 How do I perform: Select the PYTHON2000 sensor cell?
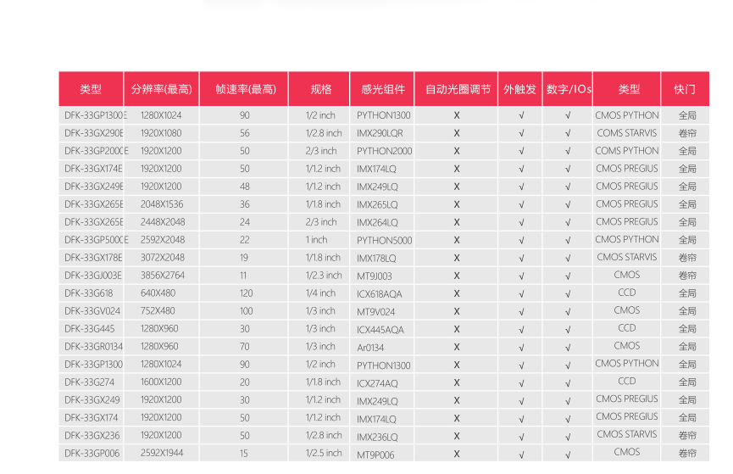pos(384,151)
